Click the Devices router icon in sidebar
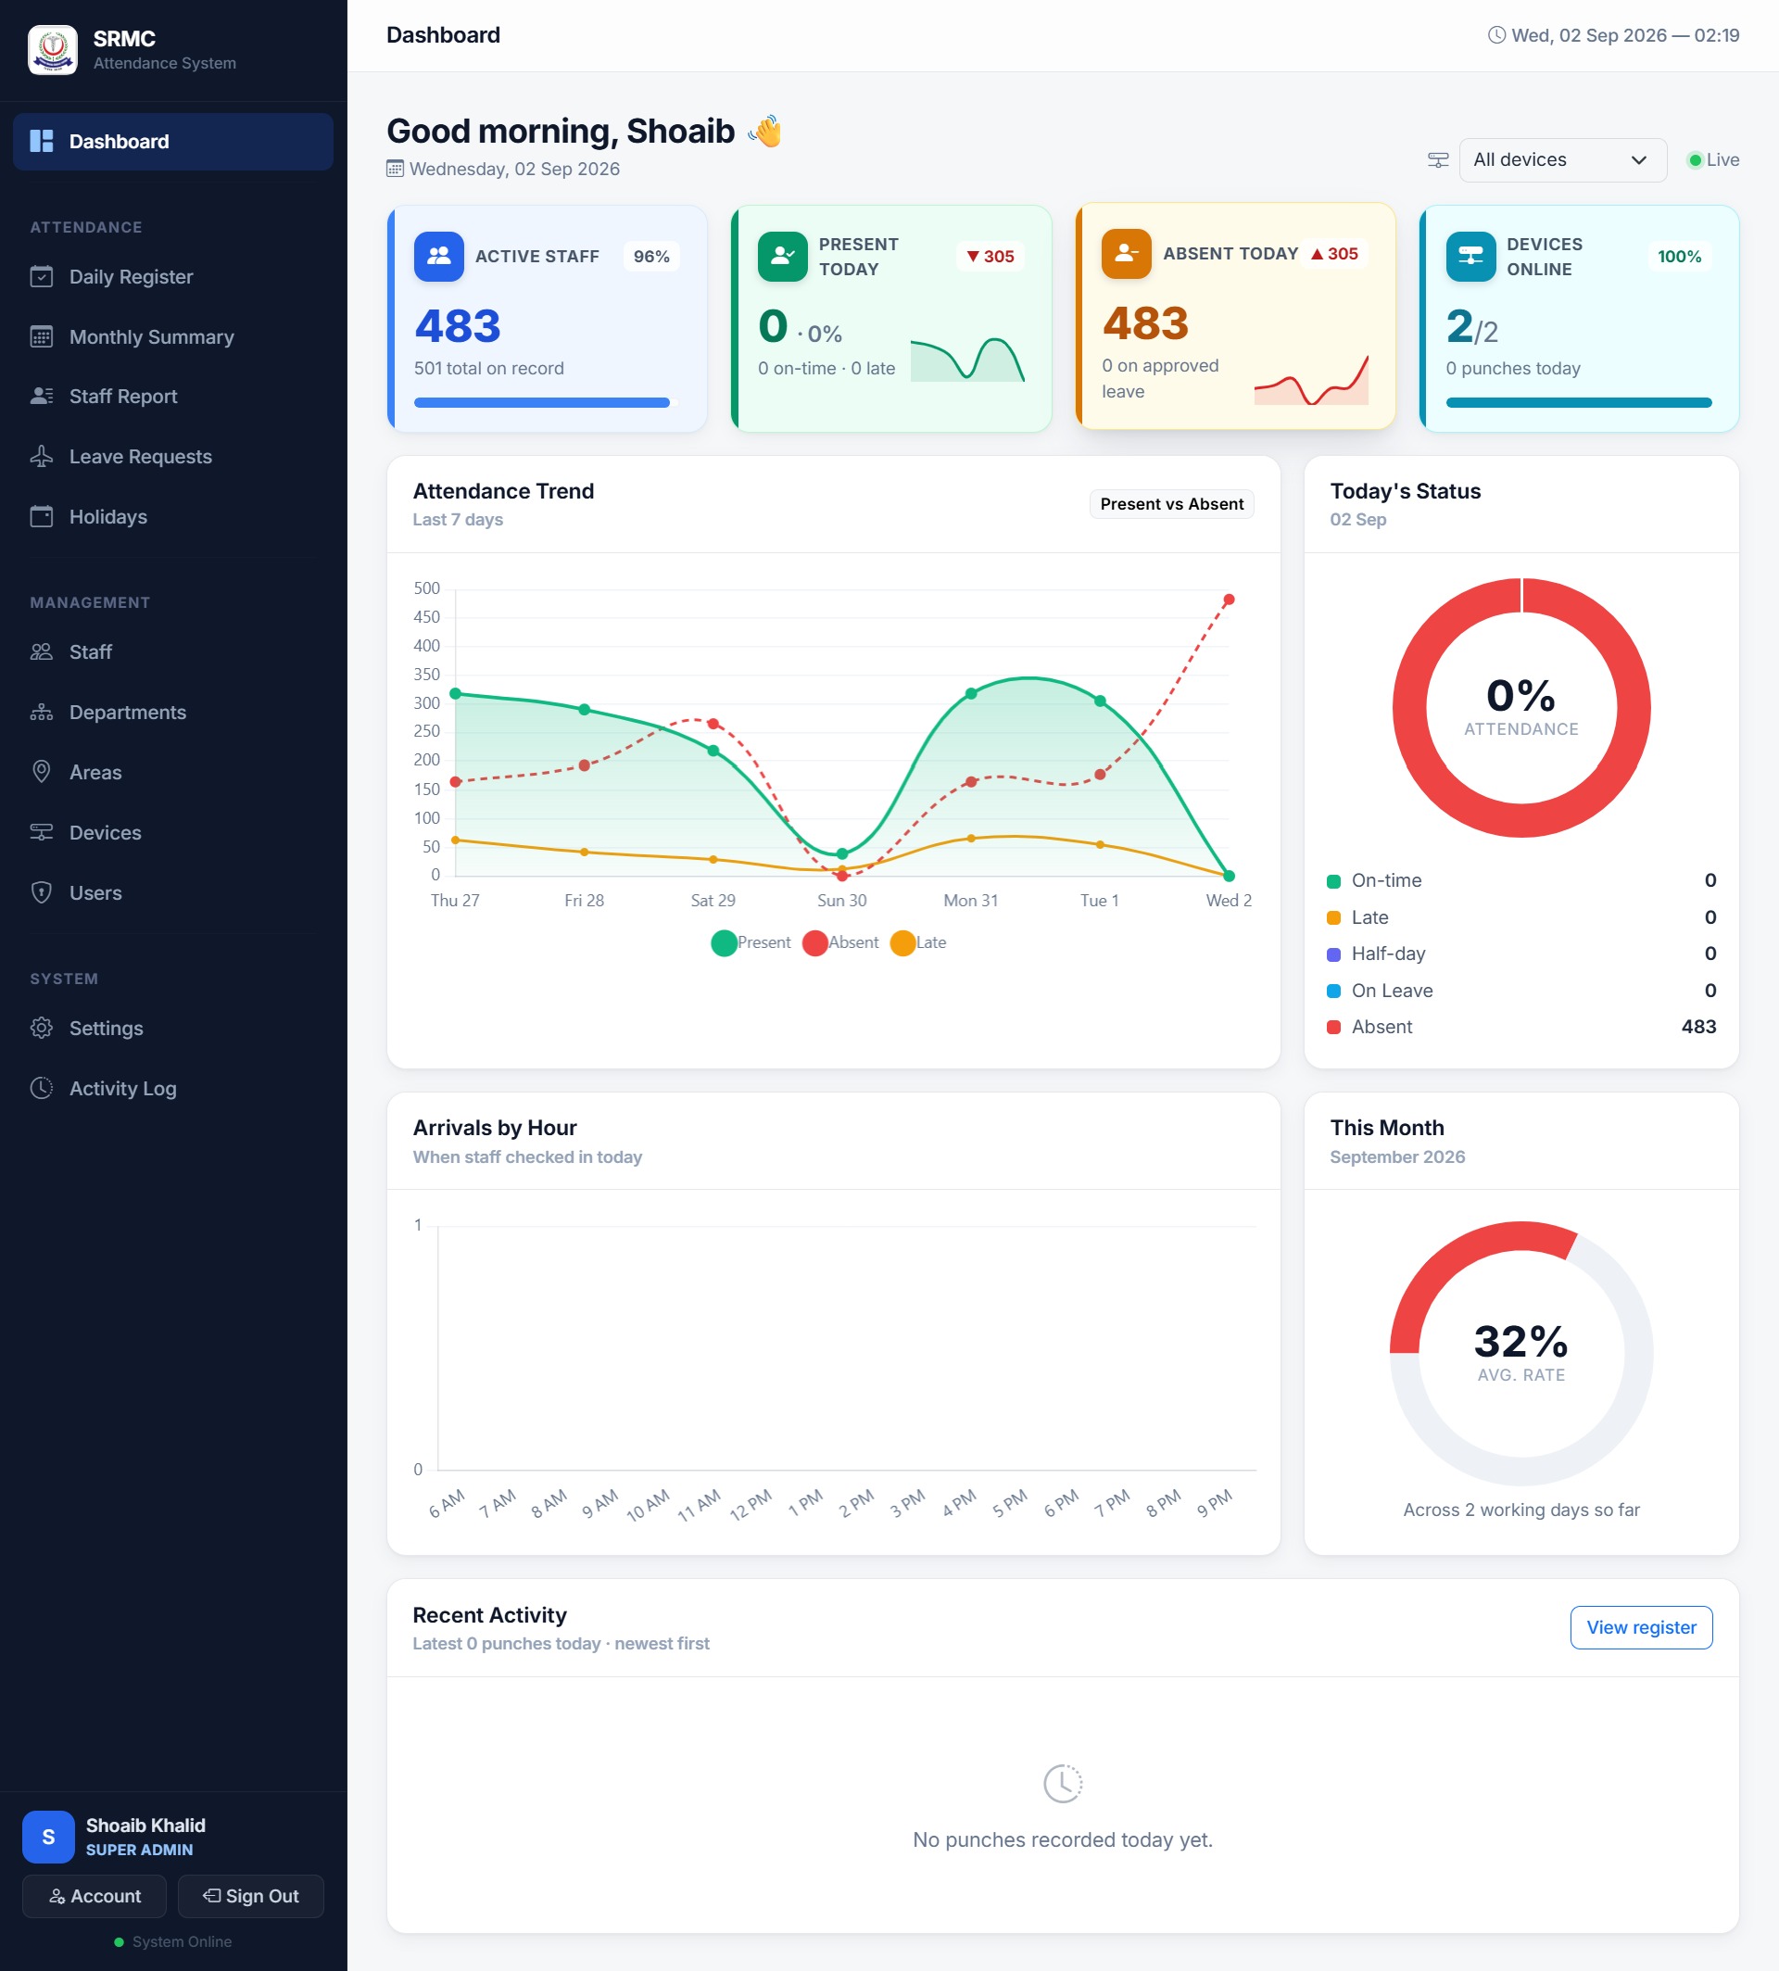The image size is (1779, 1971). point(42,833)
